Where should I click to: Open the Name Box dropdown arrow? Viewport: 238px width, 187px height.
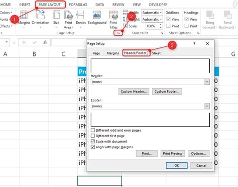click(x=7, y=42)
